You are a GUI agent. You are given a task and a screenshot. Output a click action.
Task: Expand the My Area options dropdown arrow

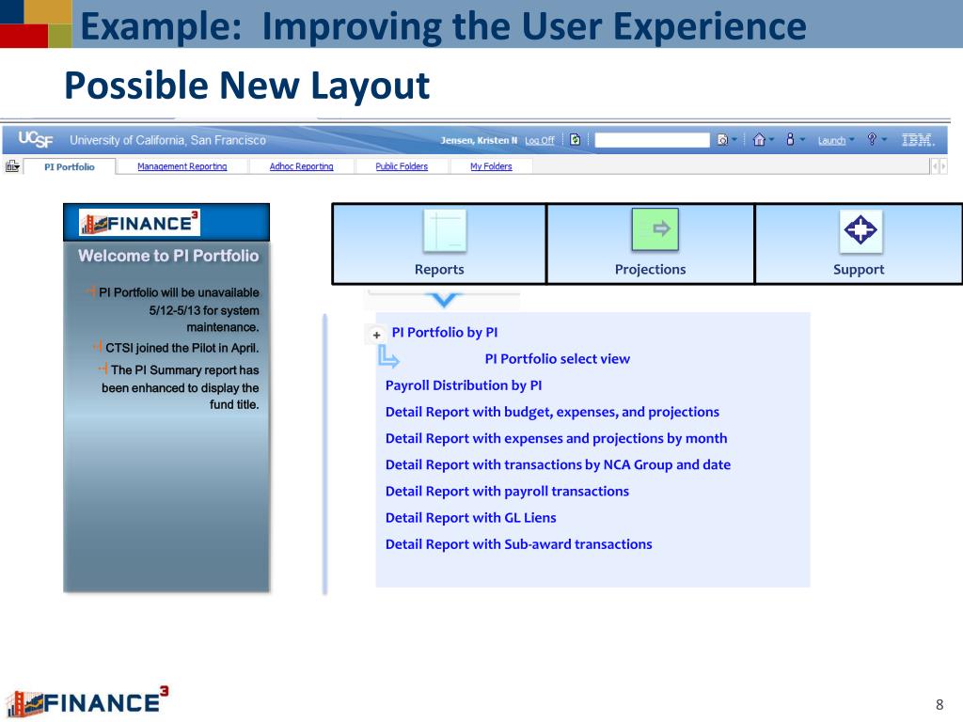802,139
